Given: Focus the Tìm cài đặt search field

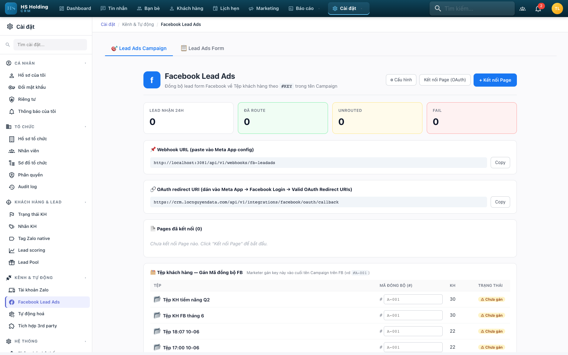Looking at the screenshot, I should tap(50, 45).
